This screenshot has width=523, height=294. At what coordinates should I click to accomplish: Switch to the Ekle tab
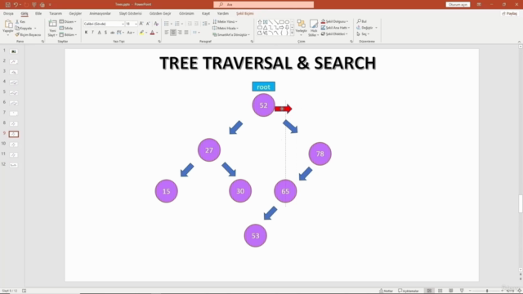coord(38,14)
